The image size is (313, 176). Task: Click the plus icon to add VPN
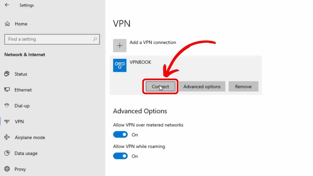(x=120, y=45)
